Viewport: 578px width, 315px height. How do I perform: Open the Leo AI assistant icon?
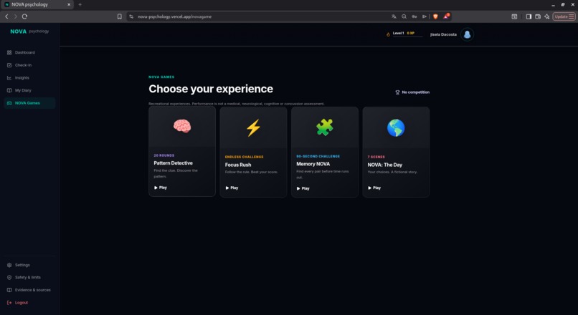click(x=547, y=16)
